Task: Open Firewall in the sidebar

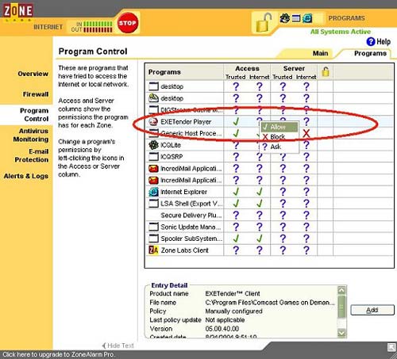Action: [36, 94]
